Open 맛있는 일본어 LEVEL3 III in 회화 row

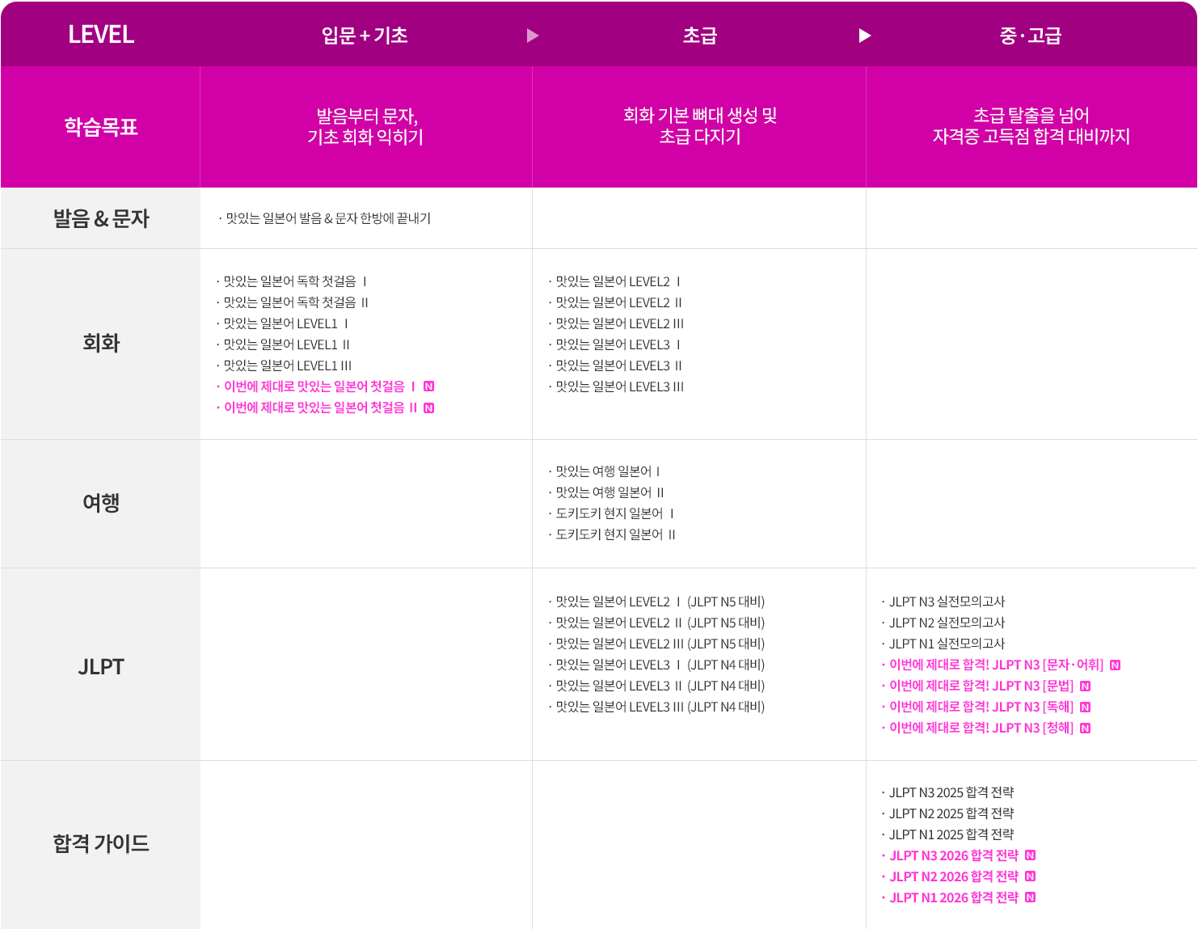point(617,386)
